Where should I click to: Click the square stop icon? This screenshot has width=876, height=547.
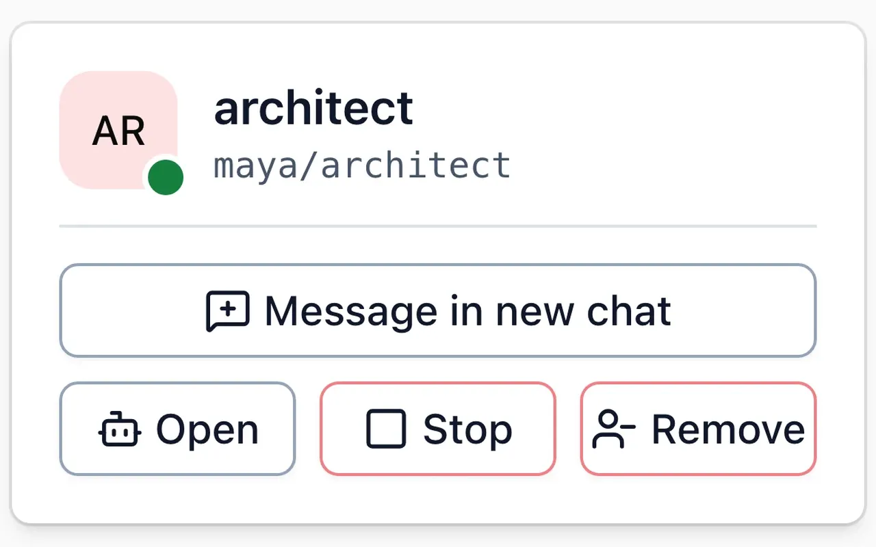pyautogui.click(x=386, y=429)
